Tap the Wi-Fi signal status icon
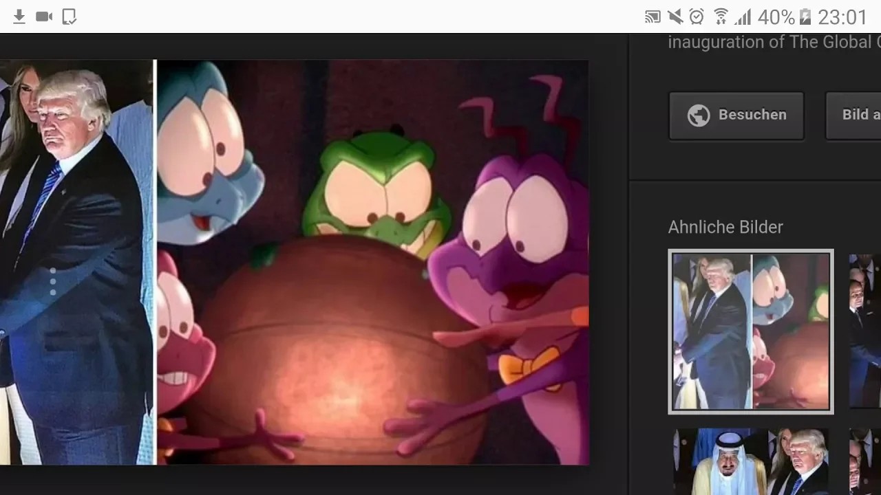881x495 pixels. (721, 16)
